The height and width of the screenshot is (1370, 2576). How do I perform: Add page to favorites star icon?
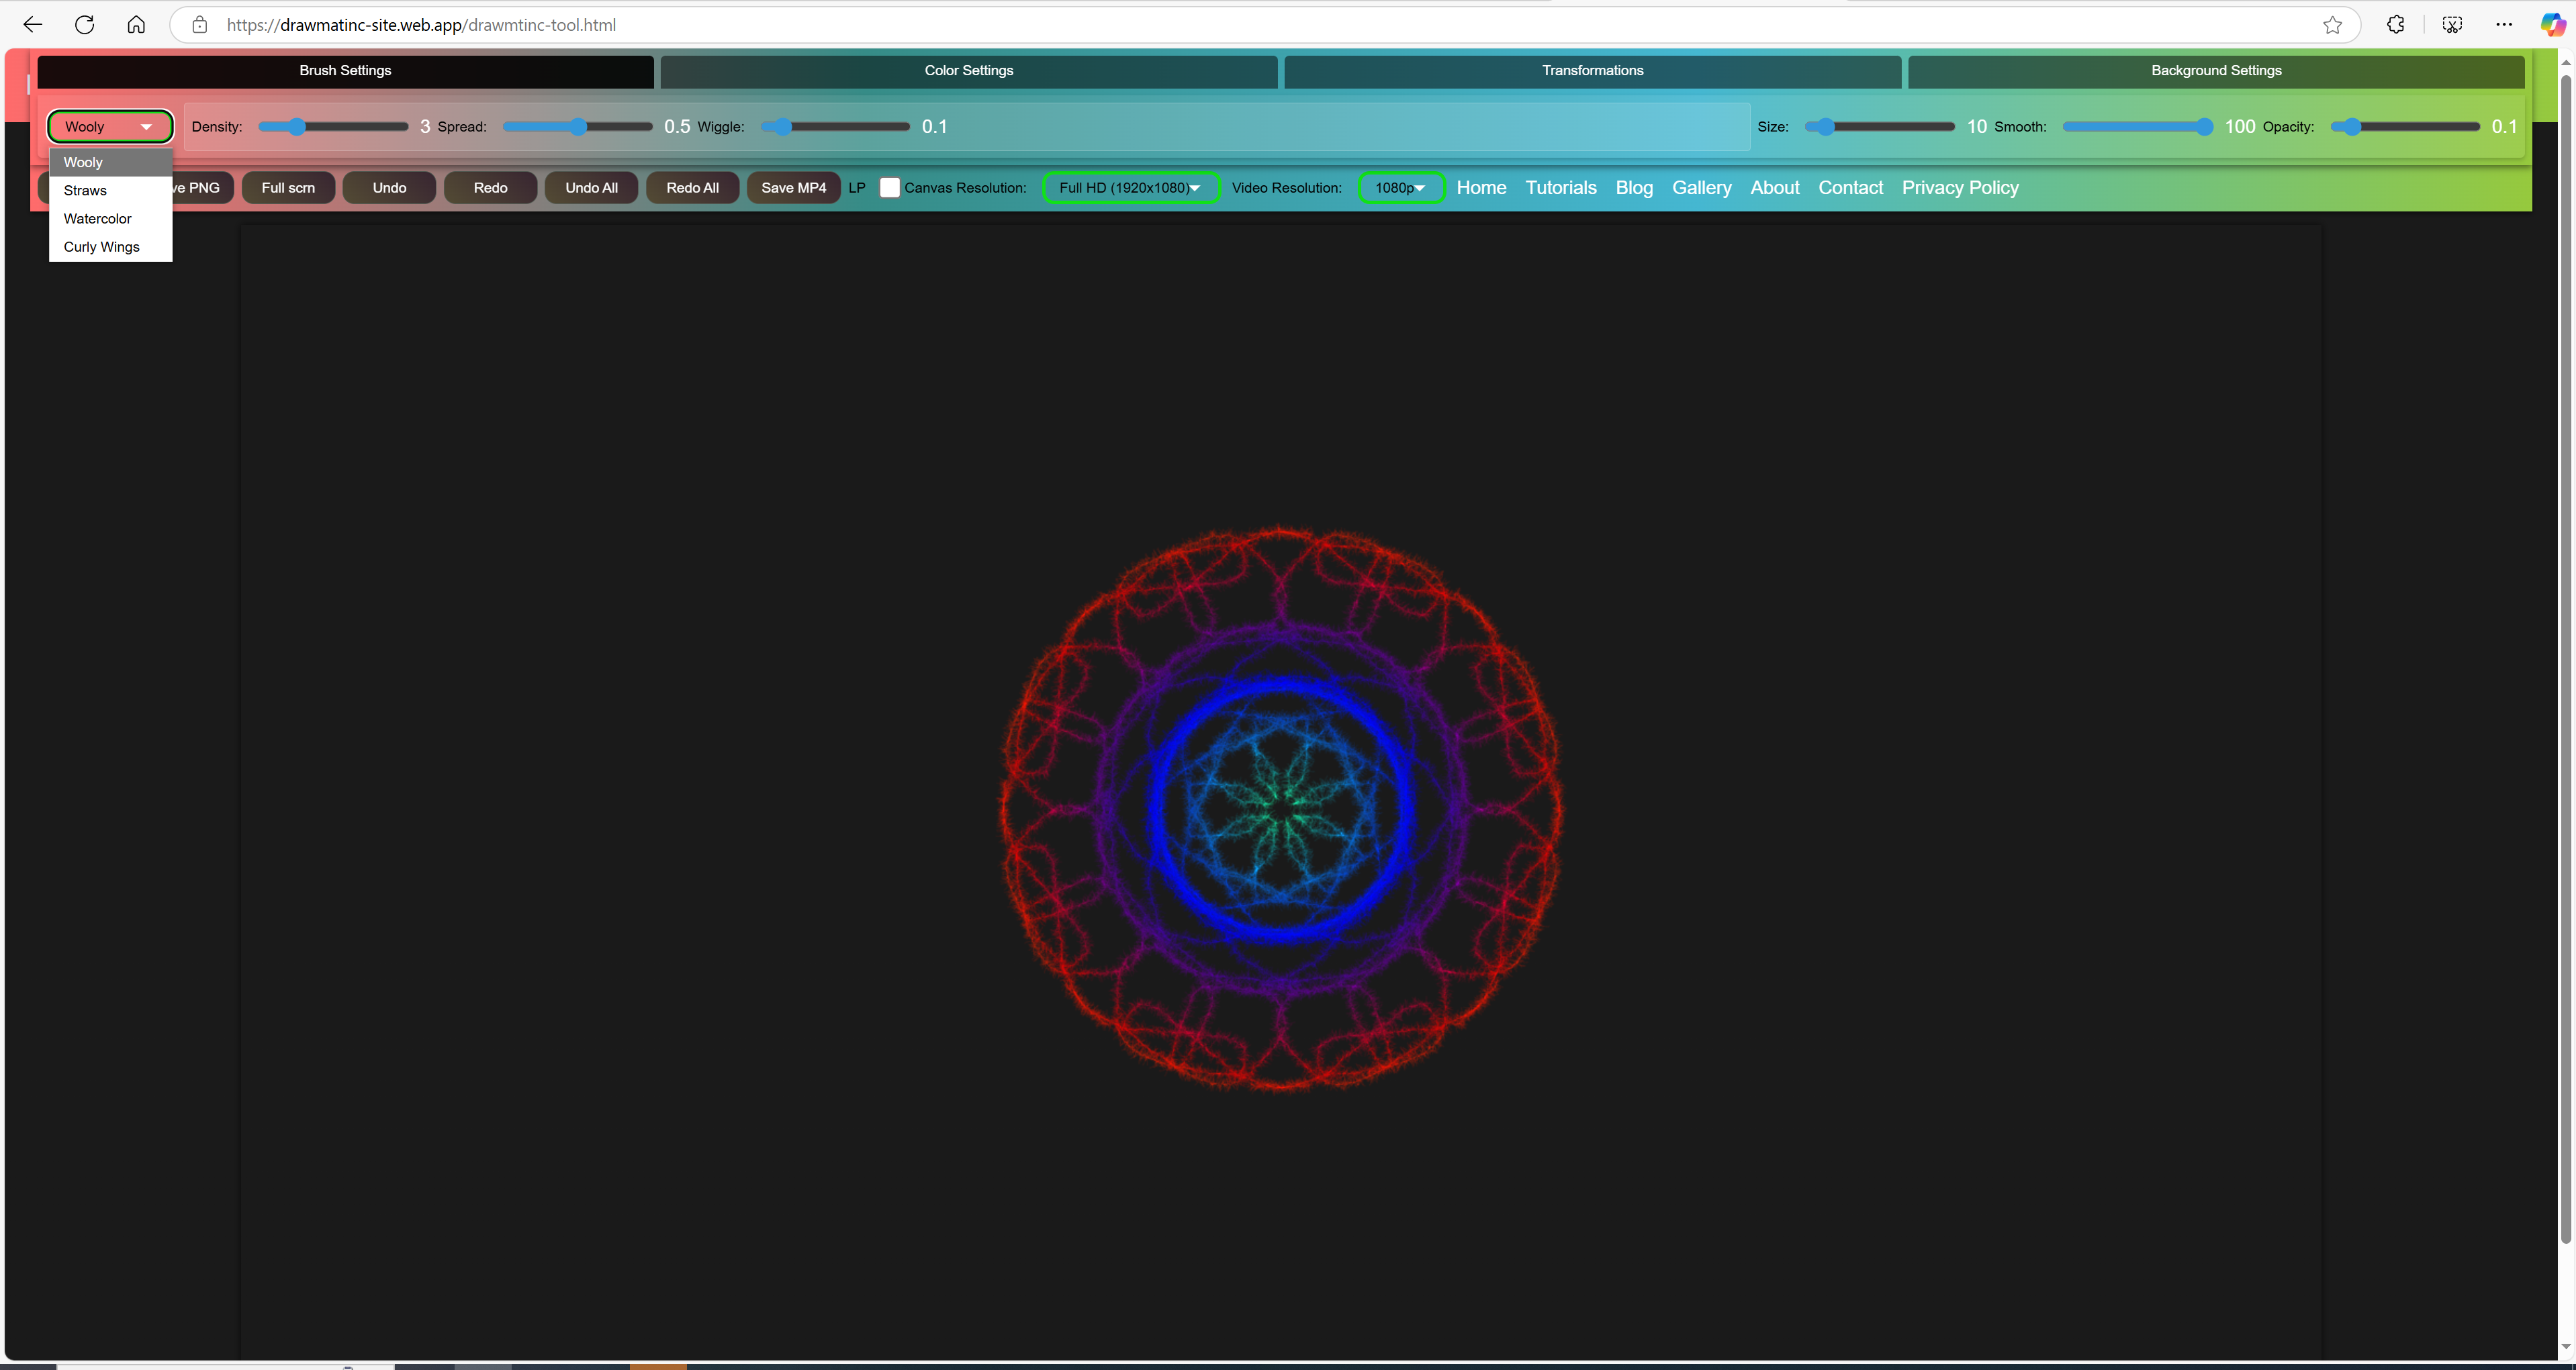pos(2332,25)
